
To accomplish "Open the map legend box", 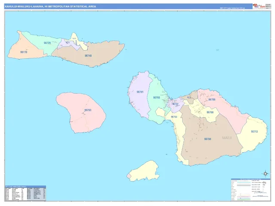I will point(251,190).
